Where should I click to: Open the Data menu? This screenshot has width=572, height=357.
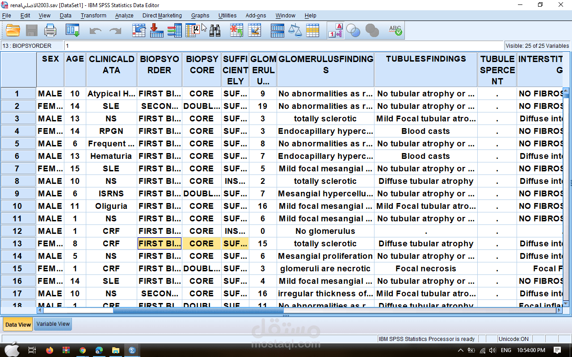coord(66,15)
